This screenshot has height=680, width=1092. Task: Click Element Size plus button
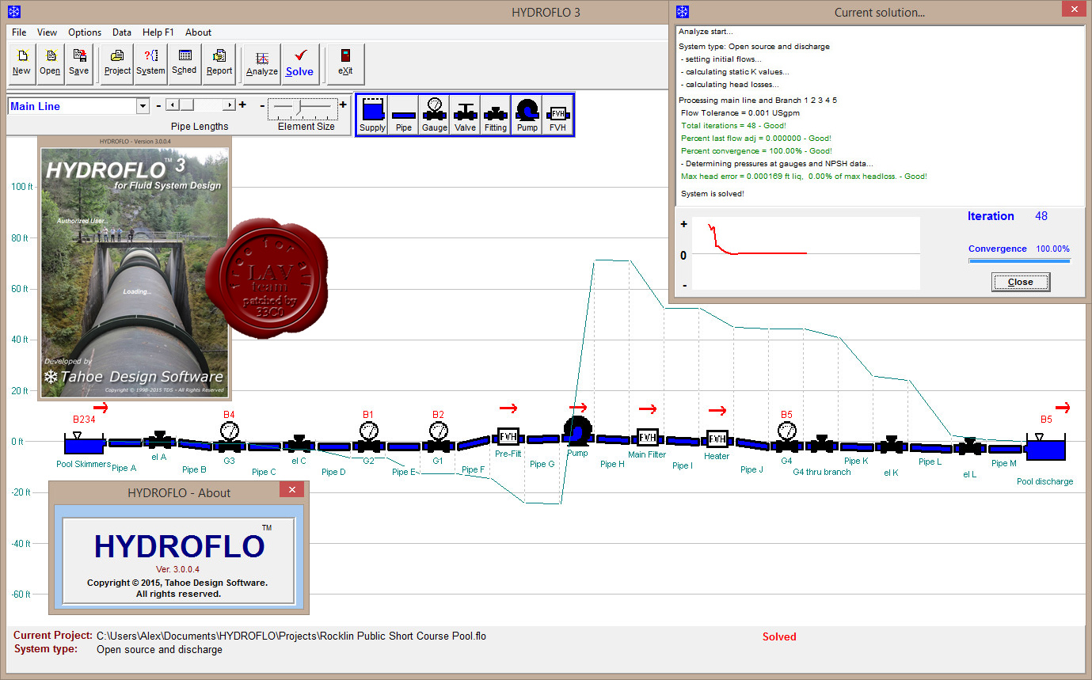tap(343, 104)
